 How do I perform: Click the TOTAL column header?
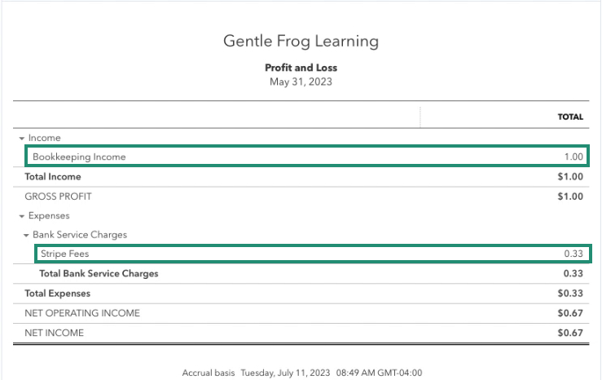click(570, 117)
